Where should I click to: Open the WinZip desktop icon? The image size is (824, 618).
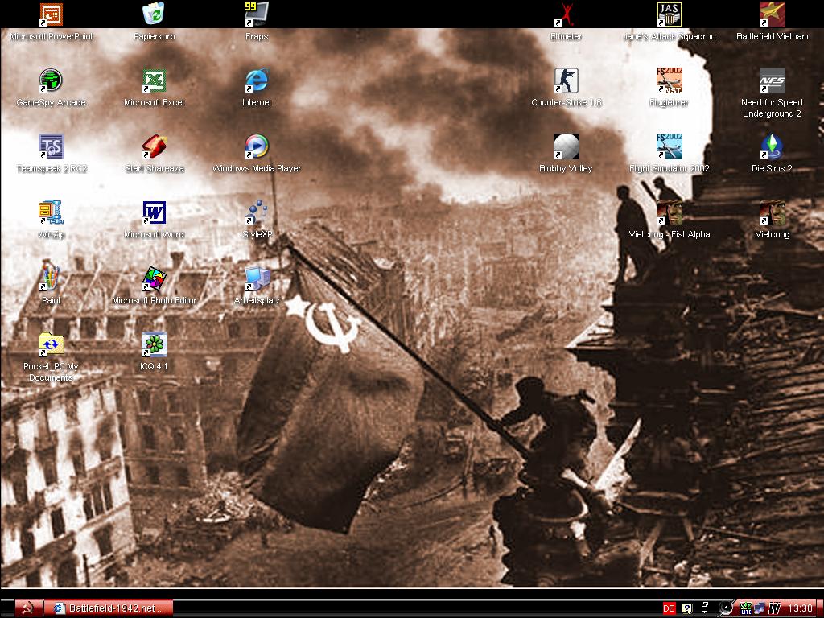pyautogui.click(x=51, y=212)
